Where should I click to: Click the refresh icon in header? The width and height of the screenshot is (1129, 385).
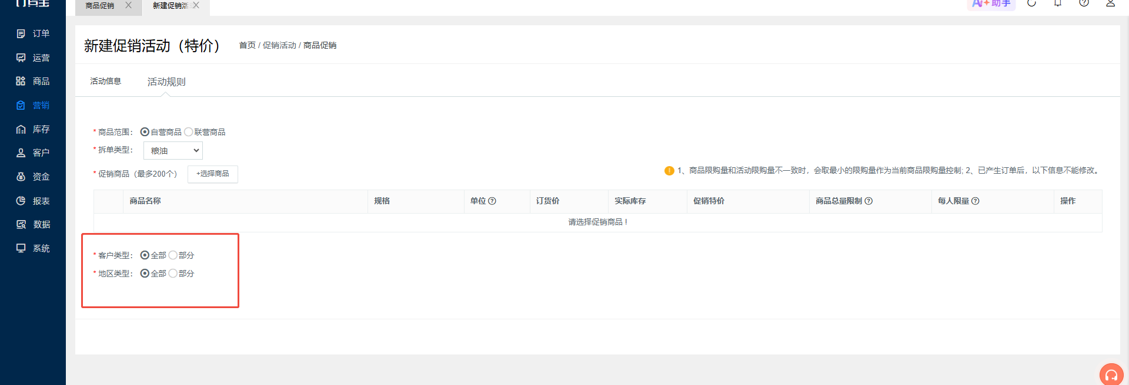[x=1031, y=3]
